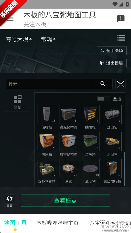
Task: Pick the 快递箱 delivery box item
Action: click(47, 144)
